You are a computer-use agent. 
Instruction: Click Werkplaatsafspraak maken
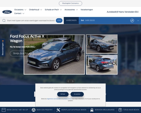tap(74, 110)
